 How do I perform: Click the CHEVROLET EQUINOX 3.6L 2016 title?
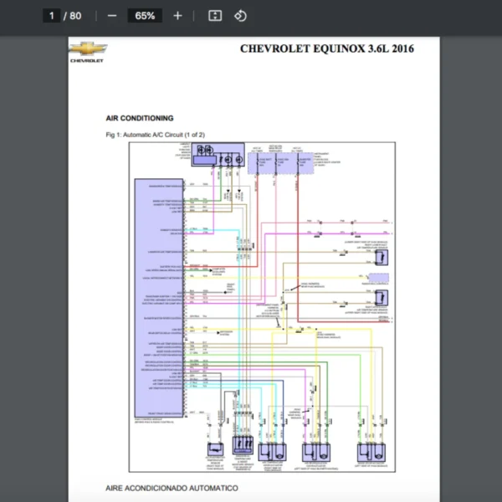(x=326, y=49)
